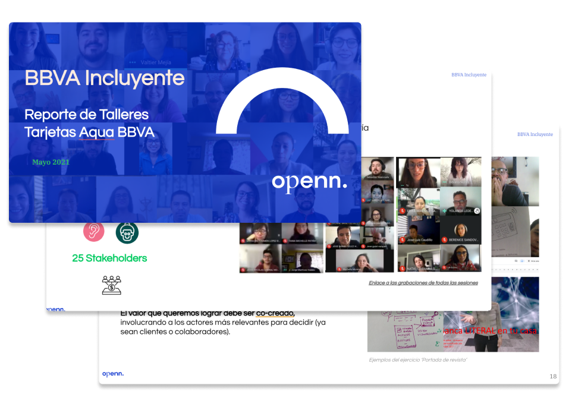Click BBVA Incluyente header on middle slide

[469, 75]
